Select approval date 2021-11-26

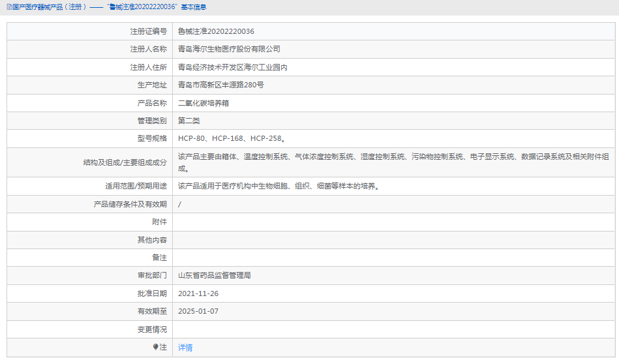(198, 293)
